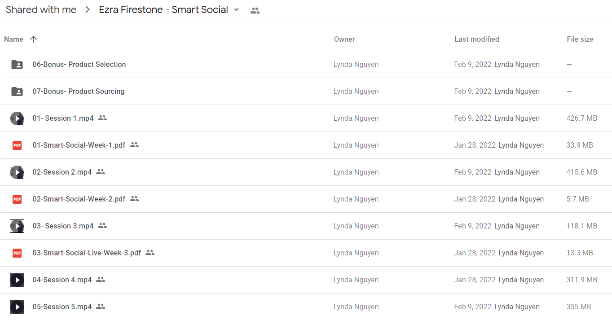Click the shared people icon beside 02-Smart-Social-Week-2.pdf
This screenshot has height=320, width=612.
pyautogui.click(x=134, y=199)
